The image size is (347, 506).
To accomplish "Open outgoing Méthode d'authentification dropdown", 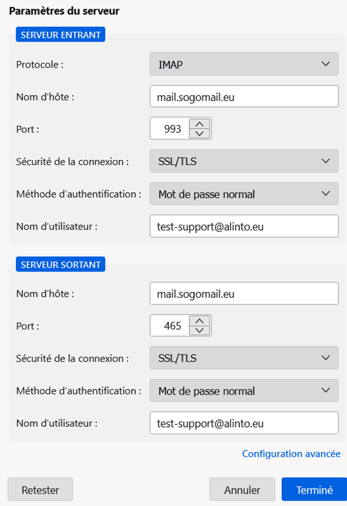I will pyautogui.click(x=244, y=391).
